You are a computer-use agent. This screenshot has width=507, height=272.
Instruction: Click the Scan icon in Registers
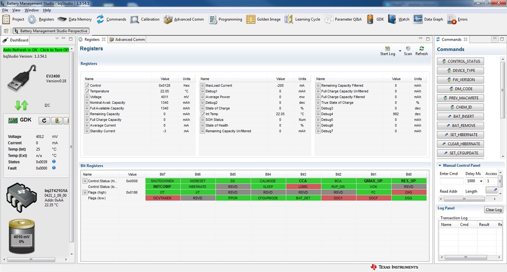(408, 49)
